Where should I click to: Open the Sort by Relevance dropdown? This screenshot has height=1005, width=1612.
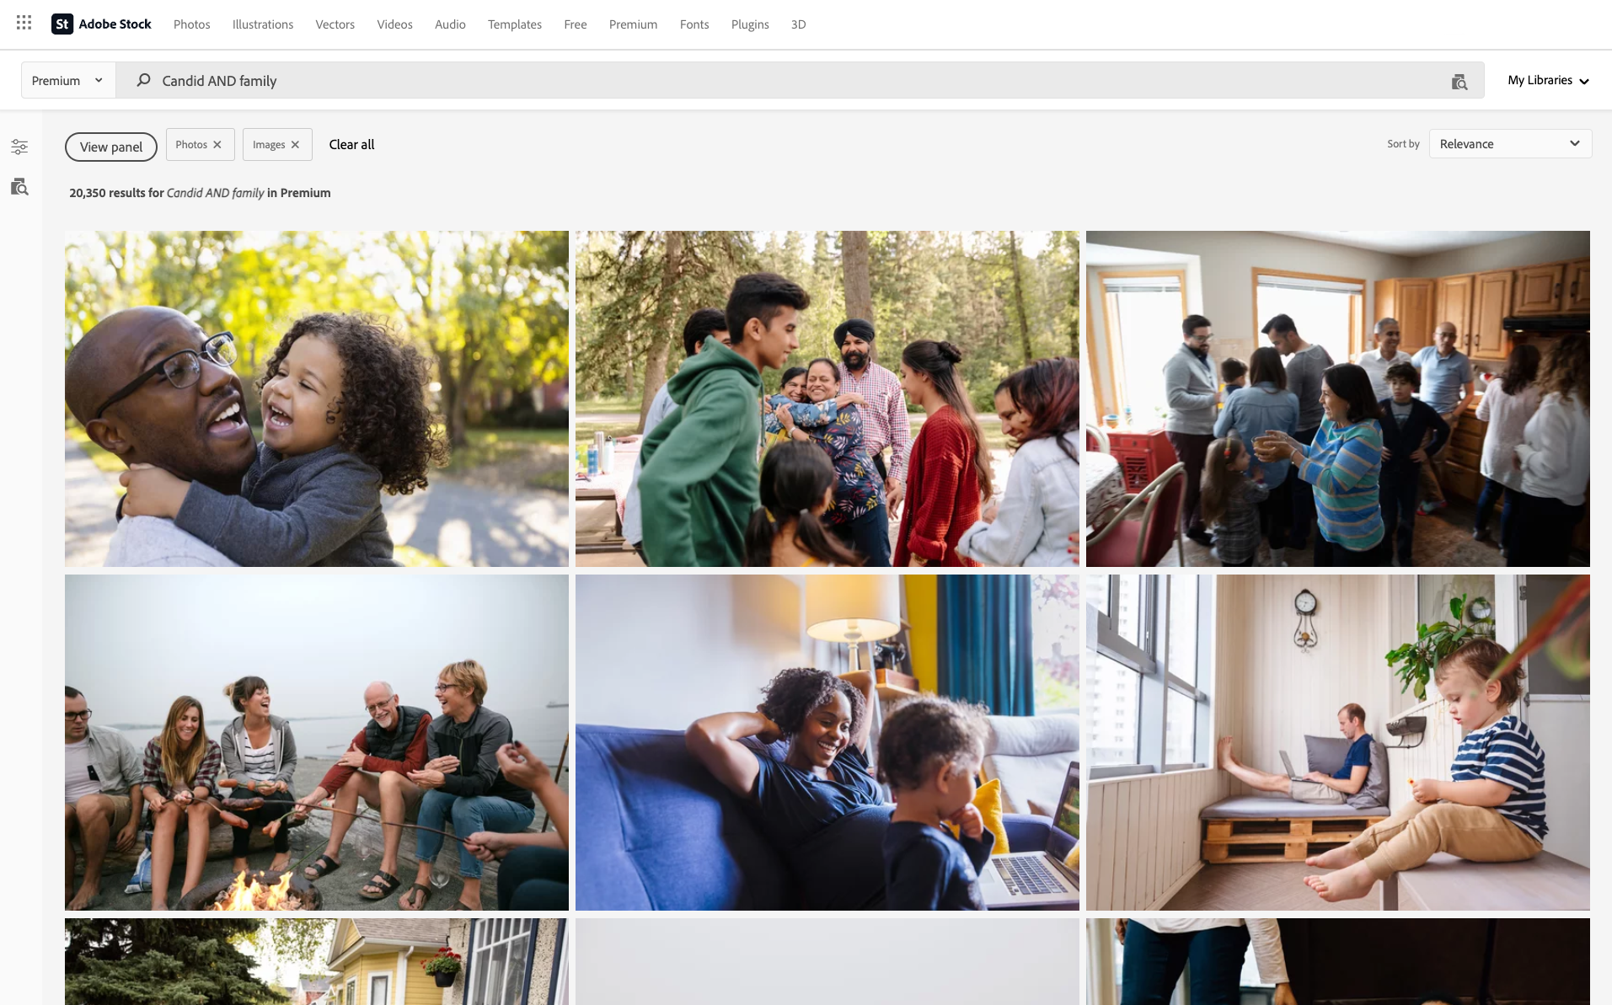coord(1510,144)
